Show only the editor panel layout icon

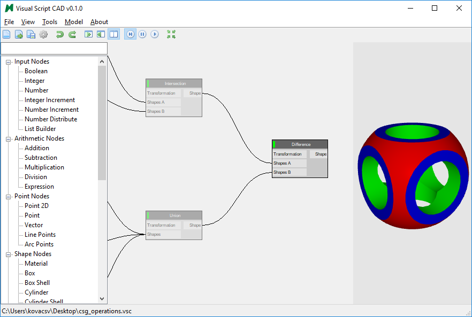click(88, 34)
